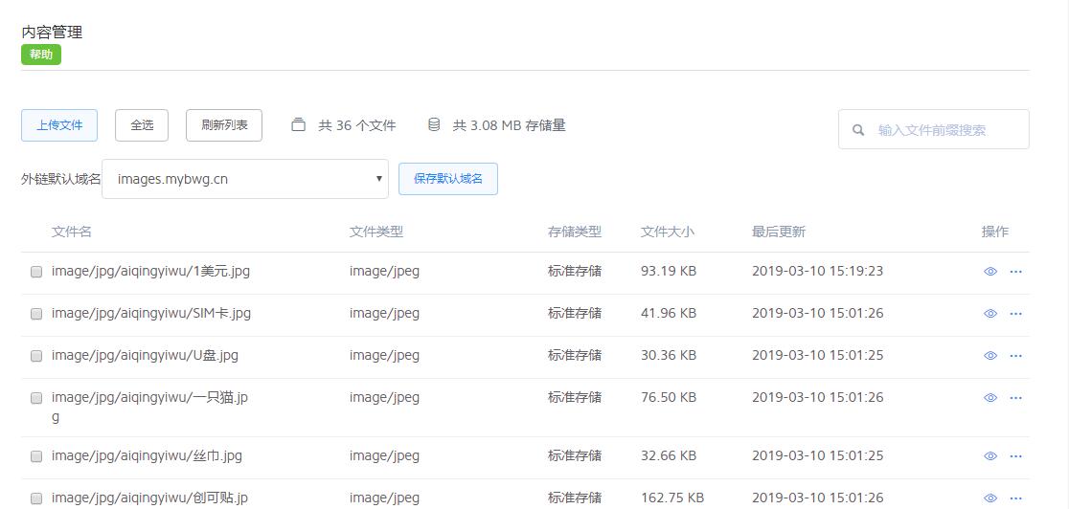This screenshot has height=509, width=1069.
Task: Click 保存默认域名 to save domain
Action: [447, 179]
